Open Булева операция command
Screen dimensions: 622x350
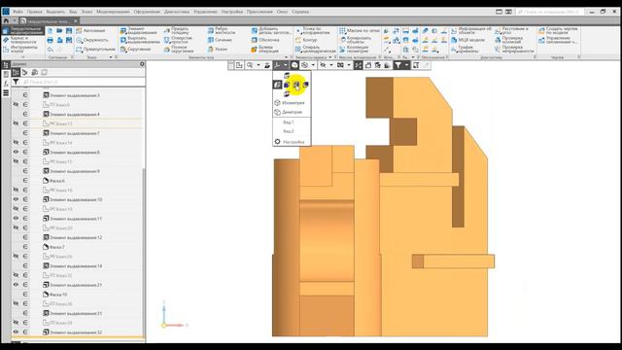click(265, 50)
